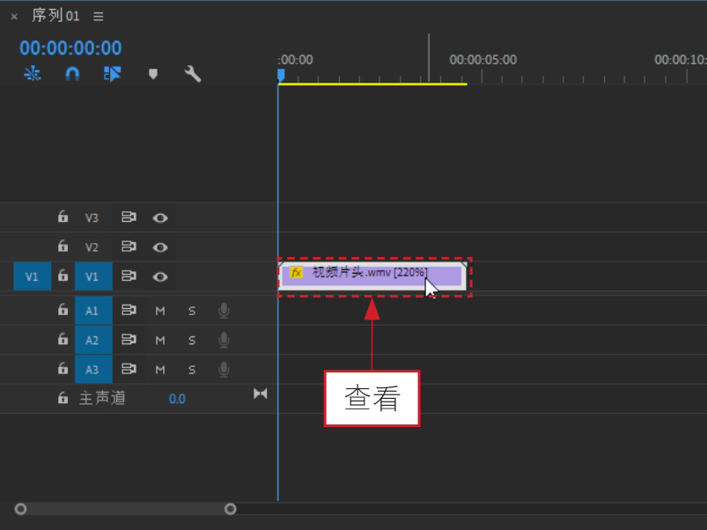Viewport: 707px width, 530px height.
Task: Toggle lock on V1 track
Action: (x=63, y=276)
